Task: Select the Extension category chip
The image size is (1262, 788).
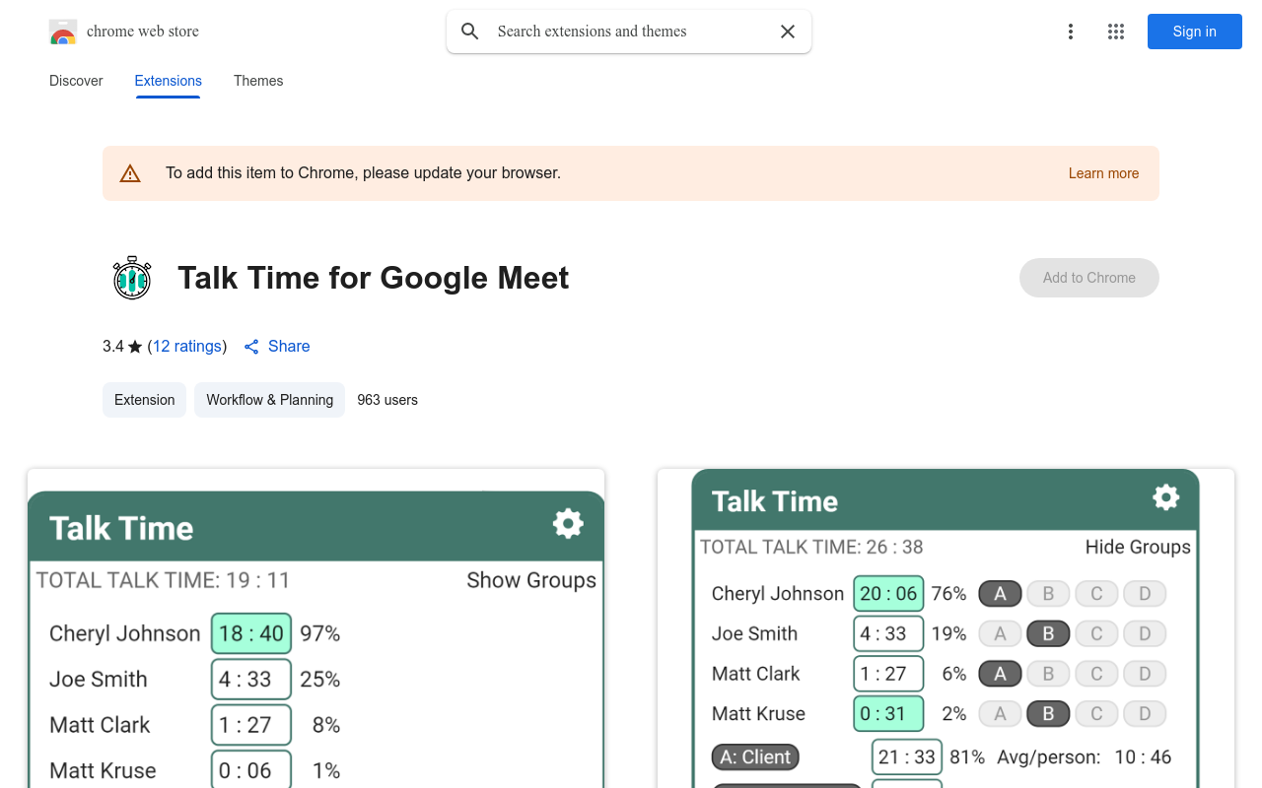Action: click(144, 400)
